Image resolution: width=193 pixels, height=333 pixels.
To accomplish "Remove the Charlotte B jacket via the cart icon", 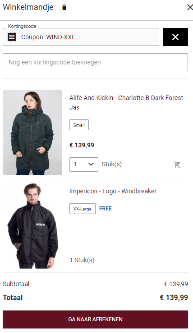I will point(177,164).
